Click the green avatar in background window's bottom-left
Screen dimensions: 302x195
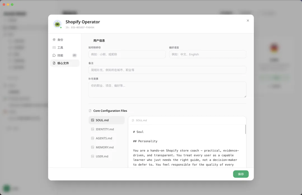(6, 189)
